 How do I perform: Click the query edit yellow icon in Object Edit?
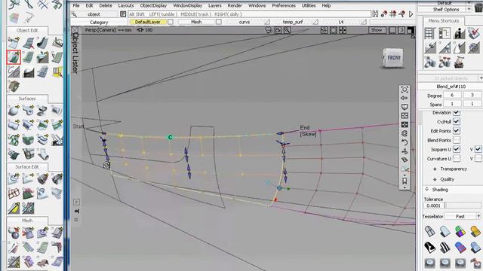pos(57,72)
